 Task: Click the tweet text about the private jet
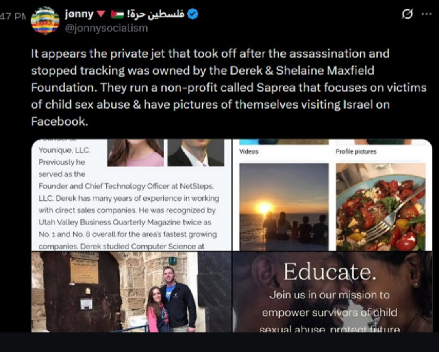tap(229, 88)
